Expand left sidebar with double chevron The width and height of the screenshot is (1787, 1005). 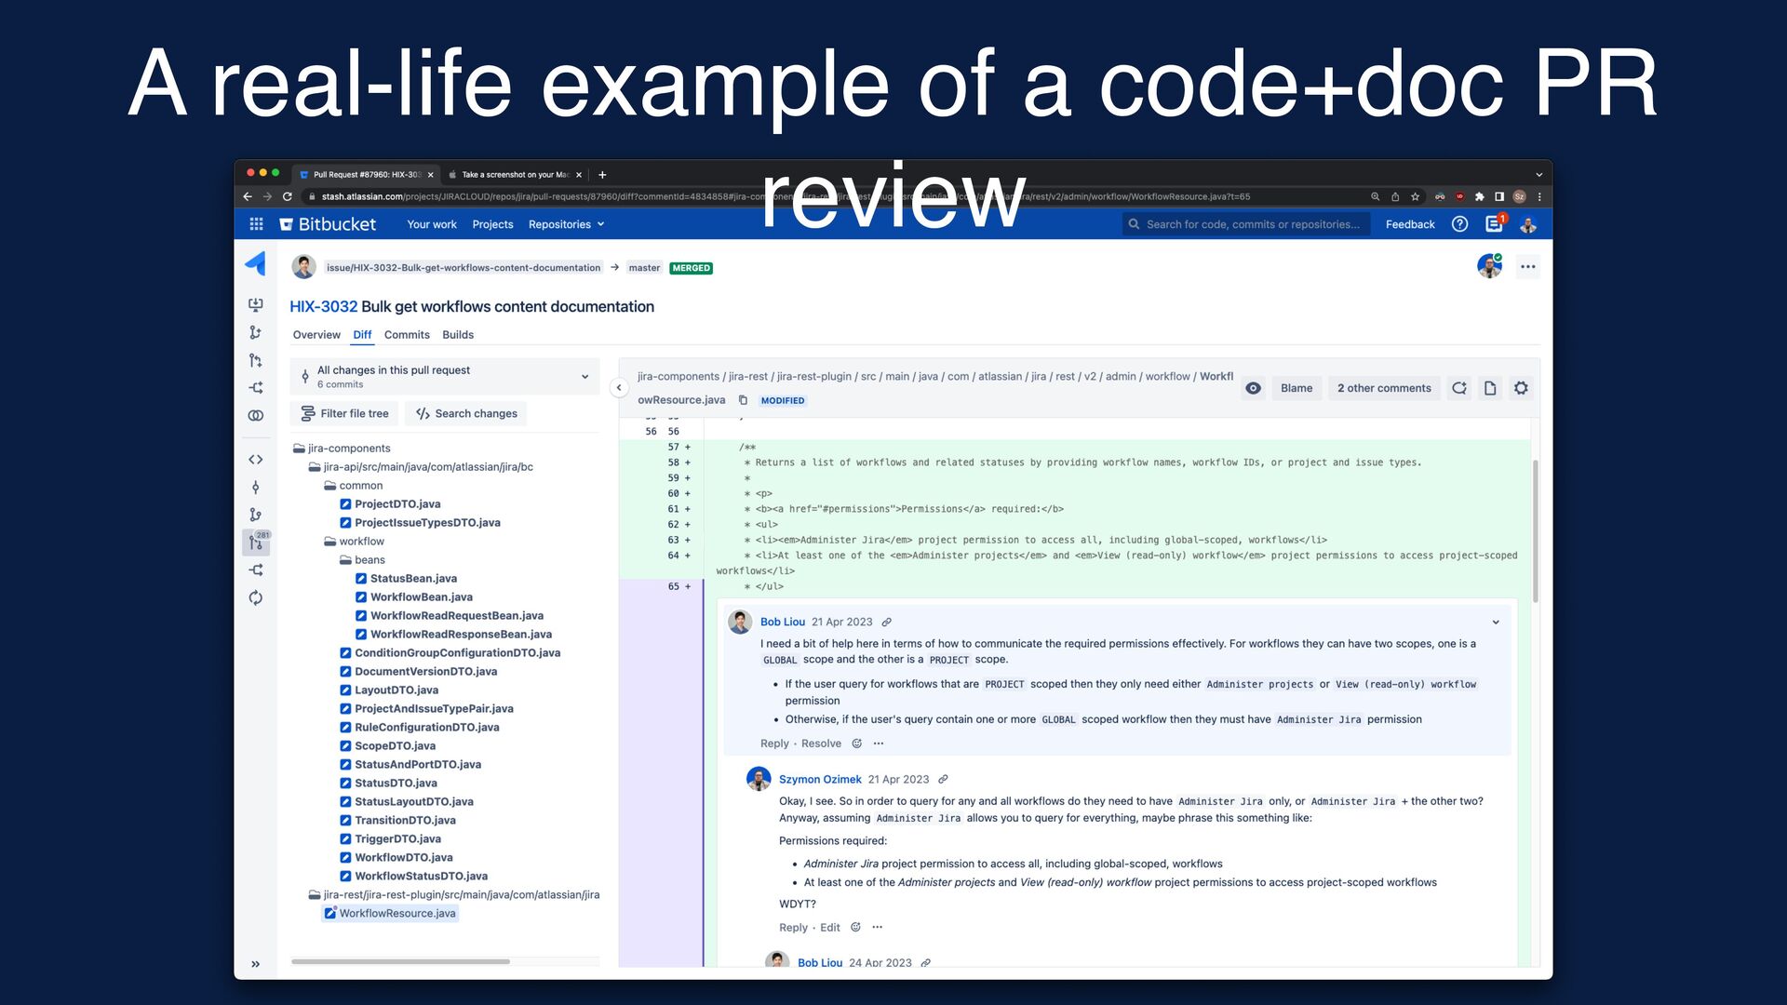point(255,964)
